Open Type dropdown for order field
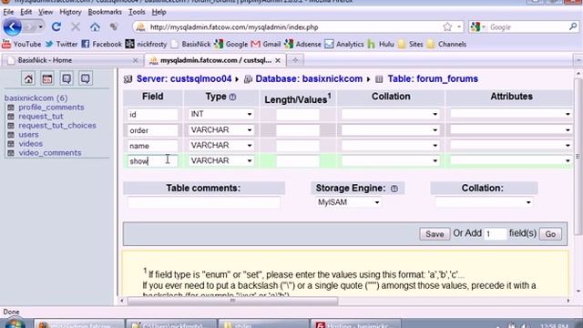Screen dimensions: 583x328 coord(220,129)
